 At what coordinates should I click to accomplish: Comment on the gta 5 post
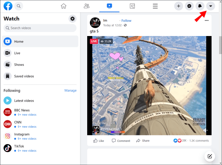[121, 141]
